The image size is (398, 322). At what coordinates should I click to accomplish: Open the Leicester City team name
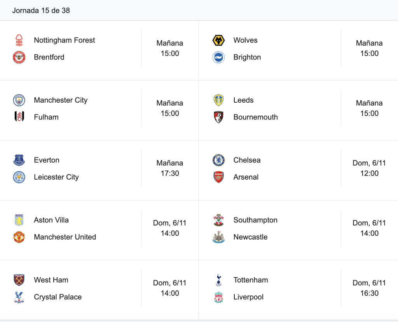[x=56, y=177]
